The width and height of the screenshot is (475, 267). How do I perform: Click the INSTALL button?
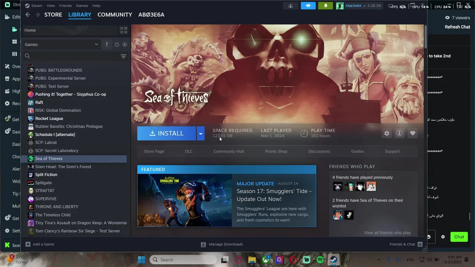point(167,133)
